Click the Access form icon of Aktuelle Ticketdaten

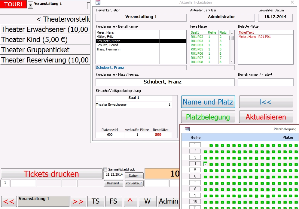(x=98, y=2)
